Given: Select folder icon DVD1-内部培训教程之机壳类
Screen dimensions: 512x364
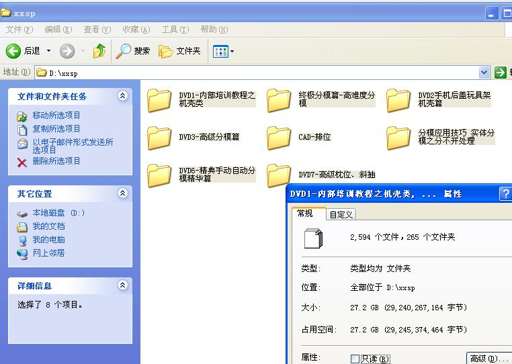Looking at the screenshot, I should 159,100.
